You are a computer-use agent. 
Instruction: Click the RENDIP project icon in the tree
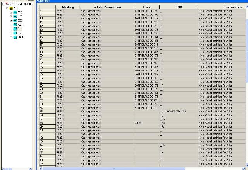click(x=7, y=4)
